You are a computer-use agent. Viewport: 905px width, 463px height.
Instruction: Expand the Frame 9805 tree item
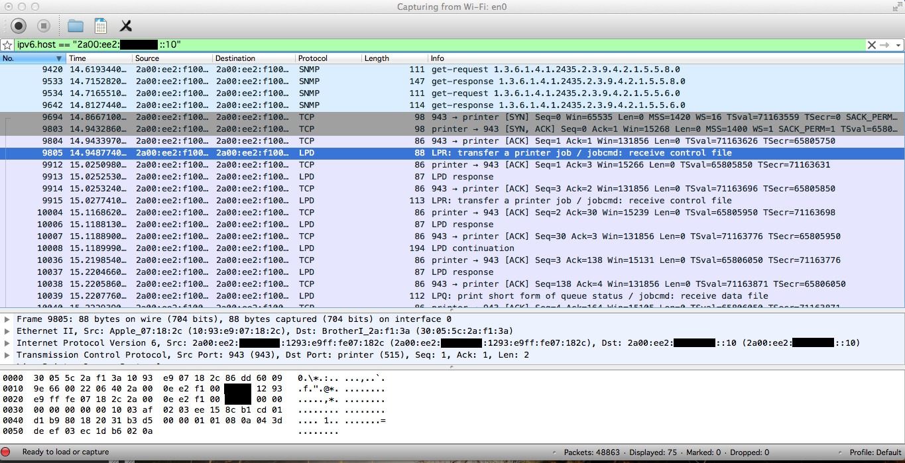(7, 319)
